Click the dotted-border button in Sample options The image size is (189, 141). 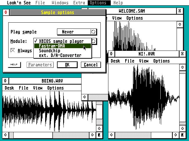coord(40,65)
